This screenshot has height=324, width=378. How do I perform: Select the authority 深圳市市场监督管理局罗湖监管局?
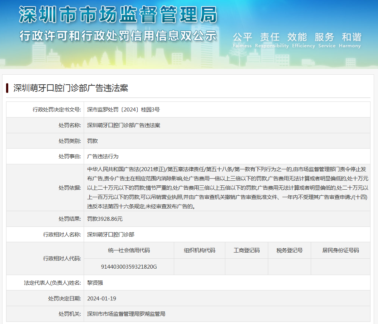coord(126,314)
